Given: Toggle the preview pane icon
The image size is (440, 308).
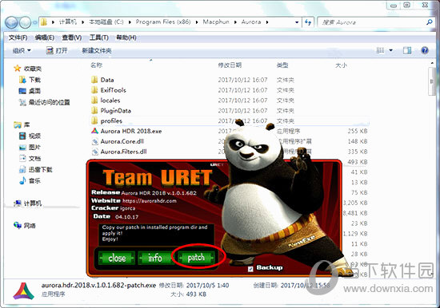Looking at the screenshot, I should [407, 50].
